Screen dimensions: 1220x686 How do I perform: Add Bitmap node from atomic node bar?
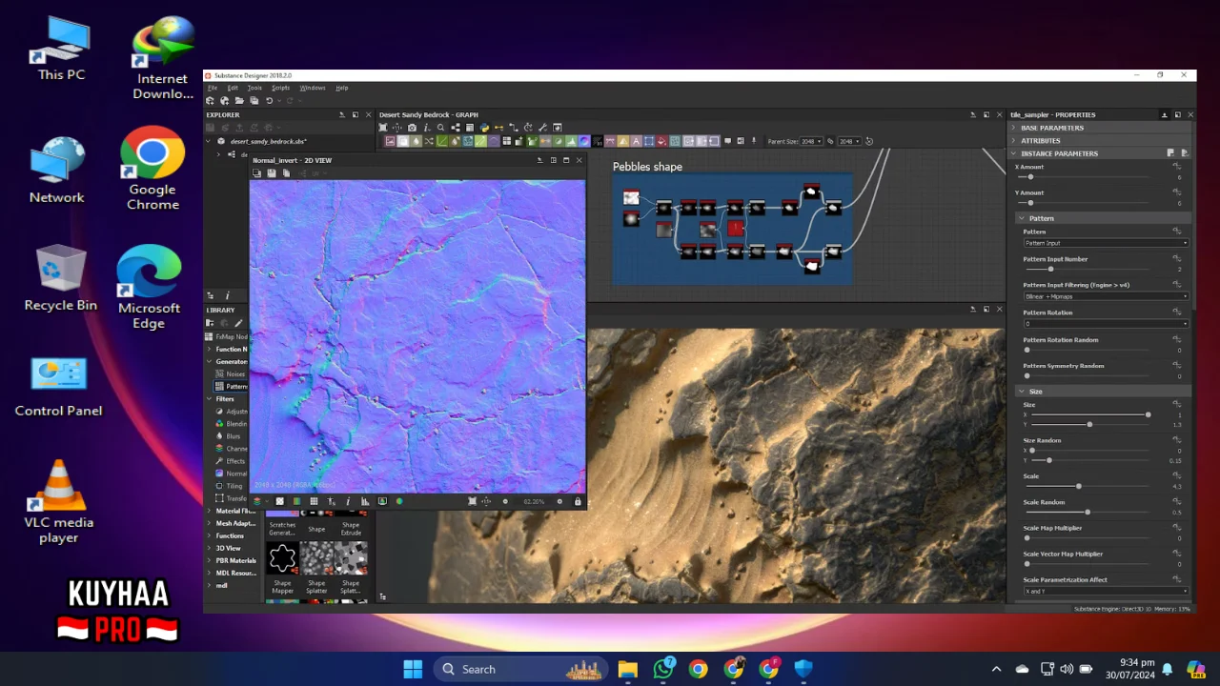coord(390,141)
